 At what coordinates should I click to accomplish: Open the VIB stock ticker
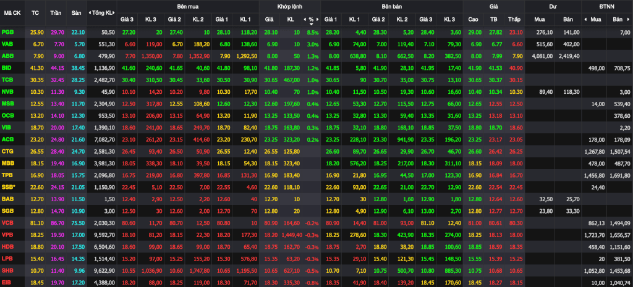pyautogui.click(x=6, y=128)
